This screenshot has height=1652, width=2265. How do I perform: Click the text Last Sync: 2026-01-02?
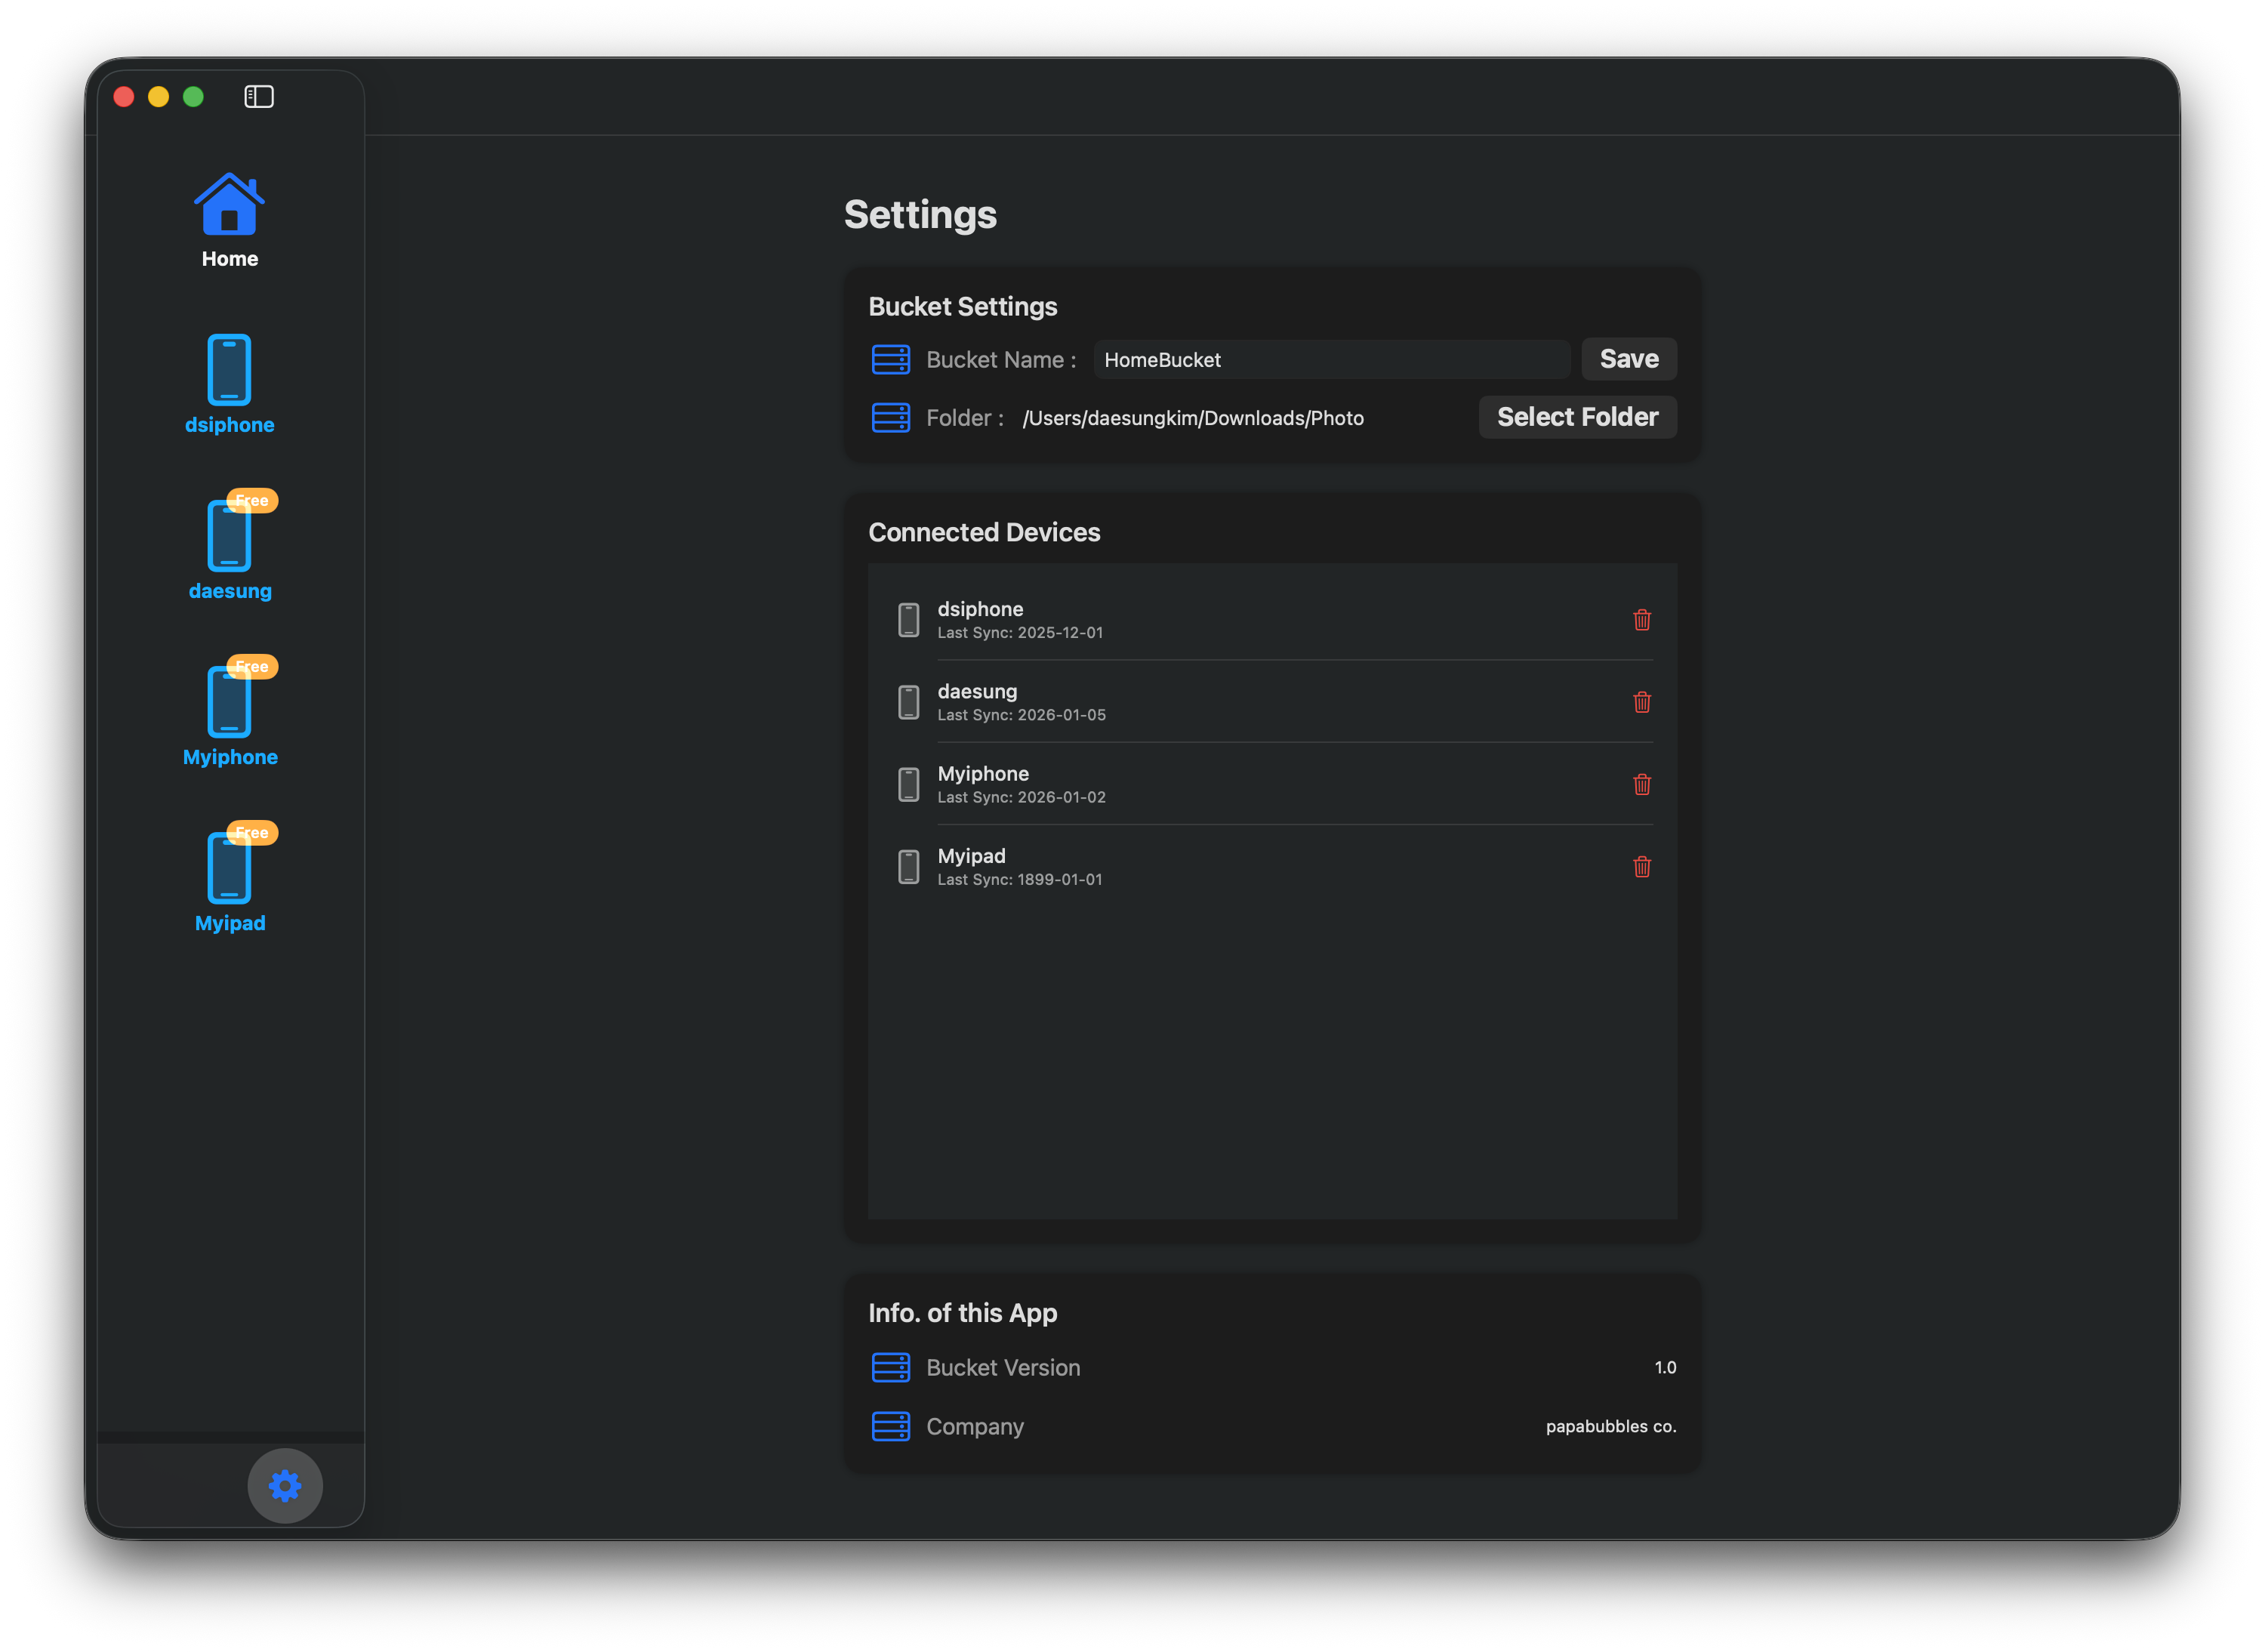click(1021, 797)
